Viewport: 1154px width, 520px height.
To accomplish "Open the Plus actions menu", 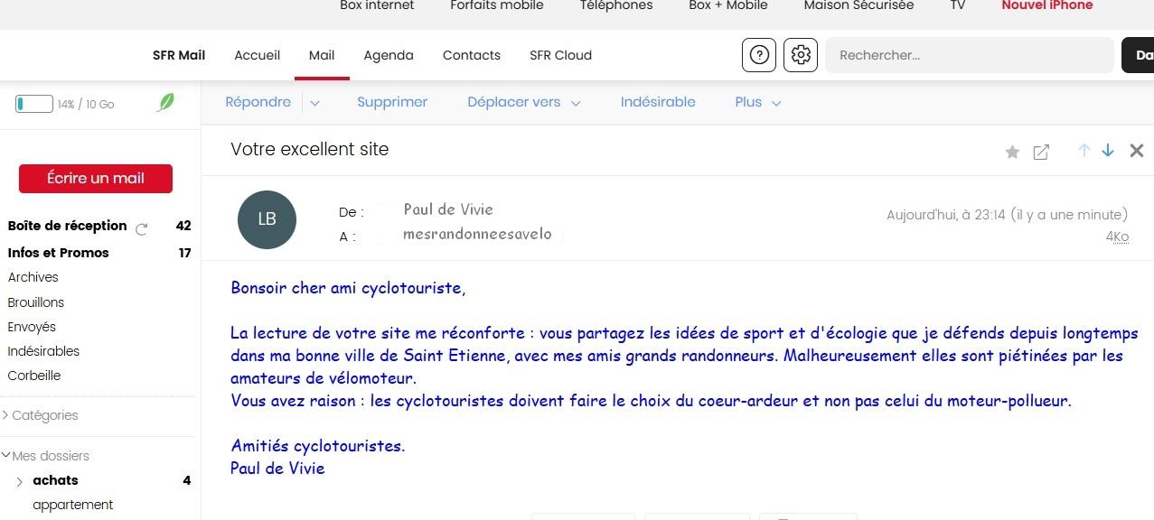I will coord(757,102).
